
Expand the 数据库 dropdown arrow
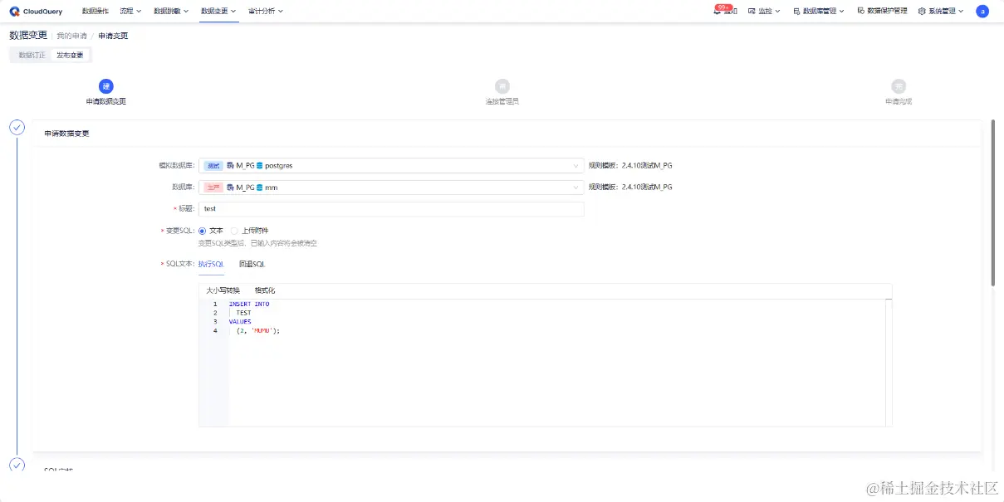click(x=576, y=188)
